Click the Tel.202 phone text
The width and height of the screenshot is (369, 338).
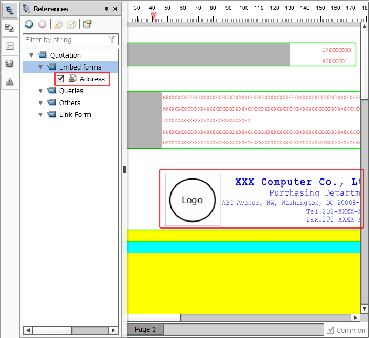coord(333,211)
